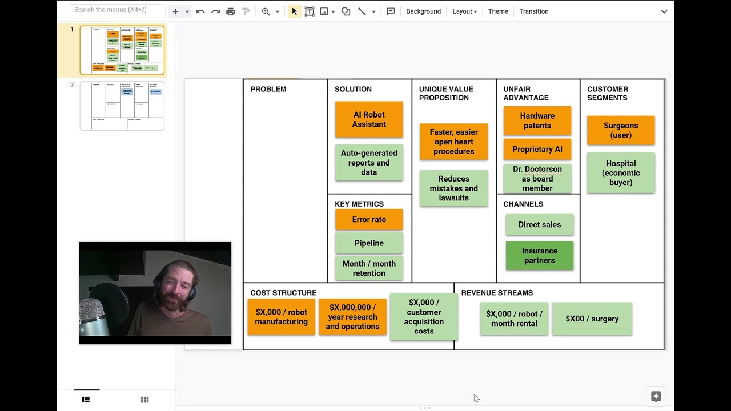
Task: Select the $X,000 / robot / month rental note
Action: pyautogui.click(x=514, y=319)
